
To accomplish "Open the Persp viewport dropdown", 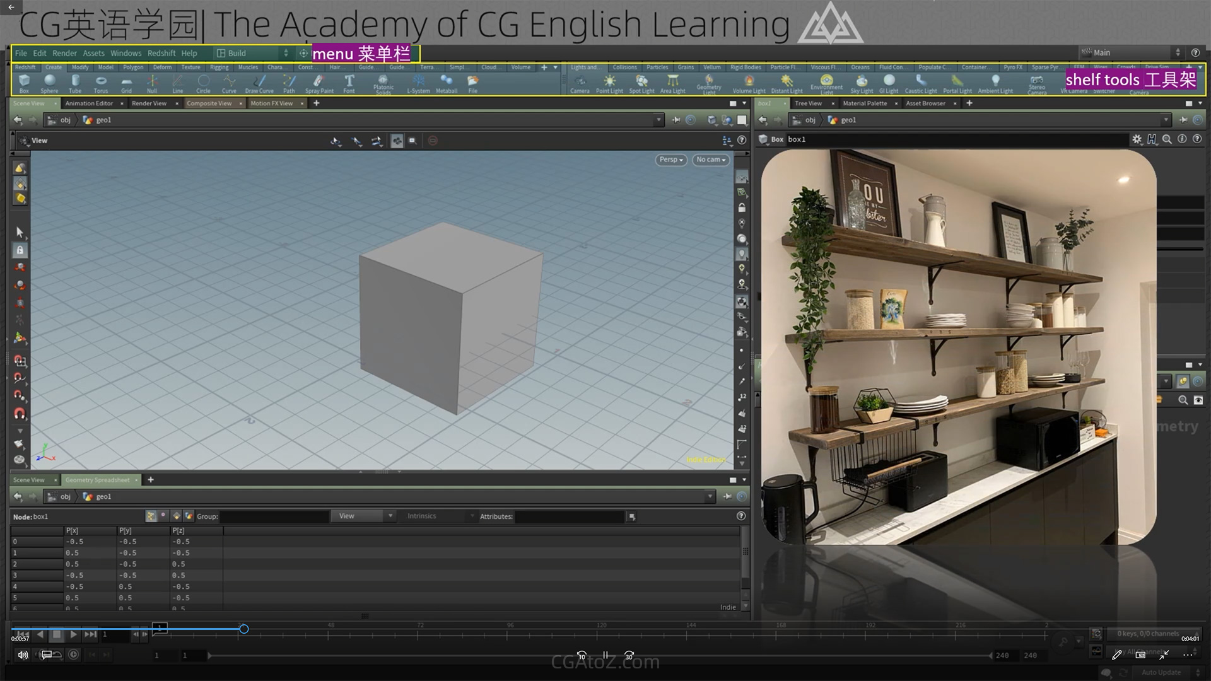I will 671,160.
